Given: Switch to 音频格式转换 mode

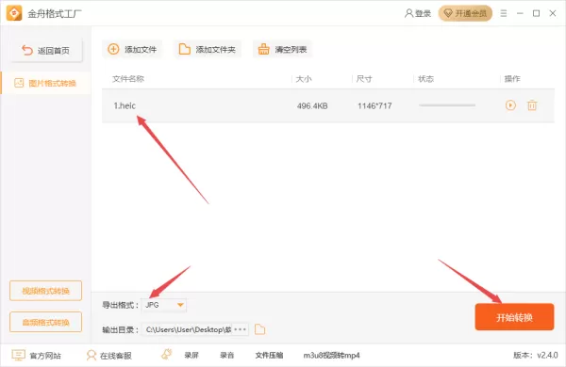Looking at the screenshot, I should [x=46, y=322].
